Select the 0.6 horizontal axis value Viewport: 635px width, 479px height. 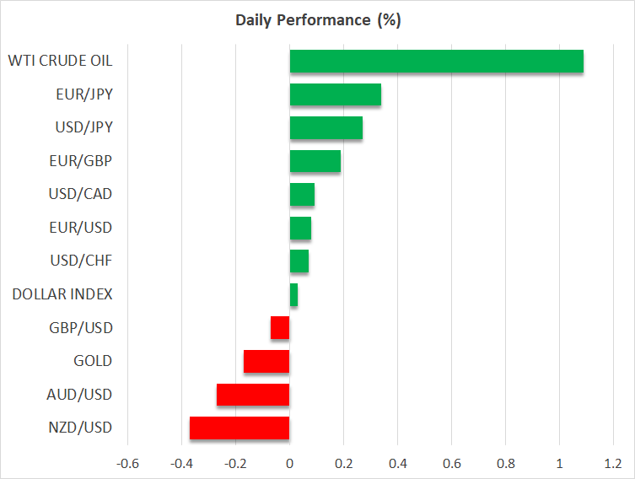(451, 464)
